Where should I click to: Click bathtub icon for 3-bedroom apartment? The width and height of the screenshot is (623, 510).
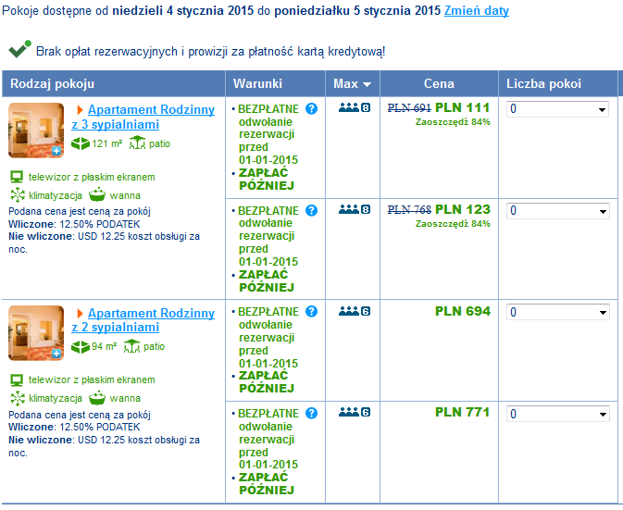pyautogui.click(x=97, y=194)
